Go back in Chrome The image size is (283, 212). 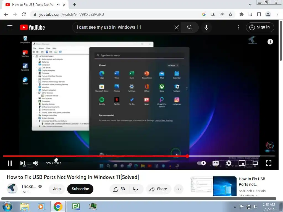tap(6, 14)
